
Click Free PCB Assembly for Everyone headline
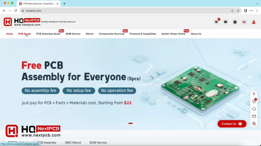[81, 72]
